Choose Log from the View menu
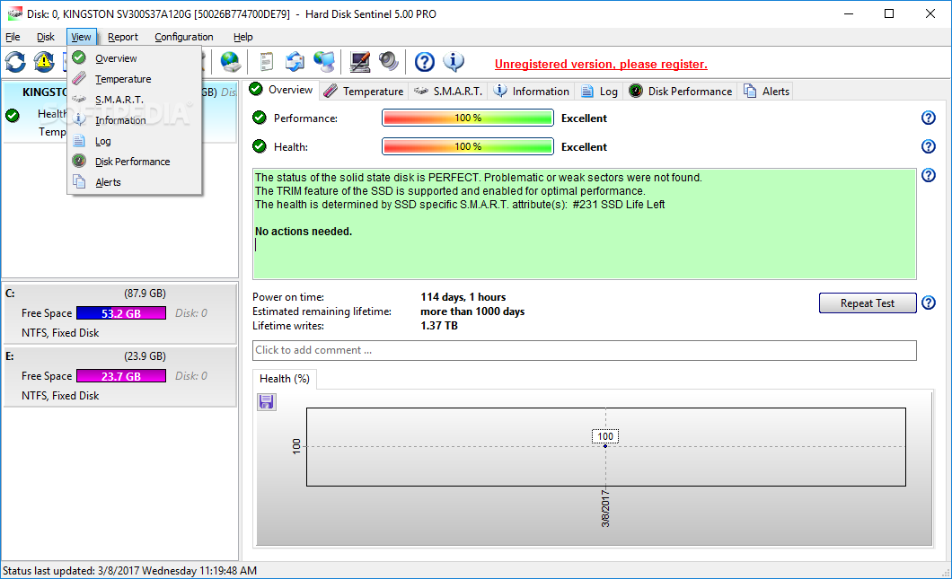The width and height of the screenshot is (952, 579). click(x=134, y=141)
